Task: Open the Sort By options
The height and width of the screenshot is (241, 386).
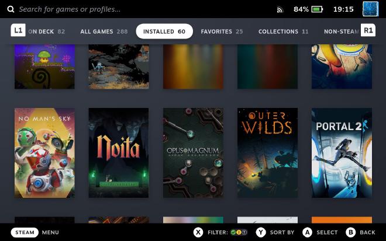Action: [x=282, y=232]
